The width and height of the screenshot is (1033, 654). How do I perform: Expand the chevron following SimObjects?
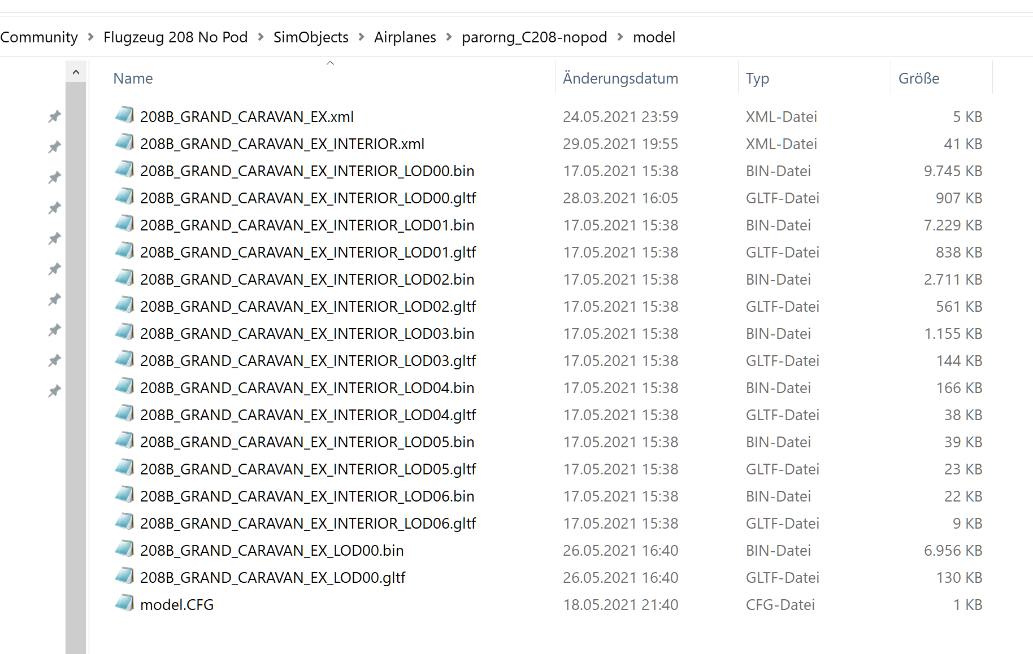point(361,37)
